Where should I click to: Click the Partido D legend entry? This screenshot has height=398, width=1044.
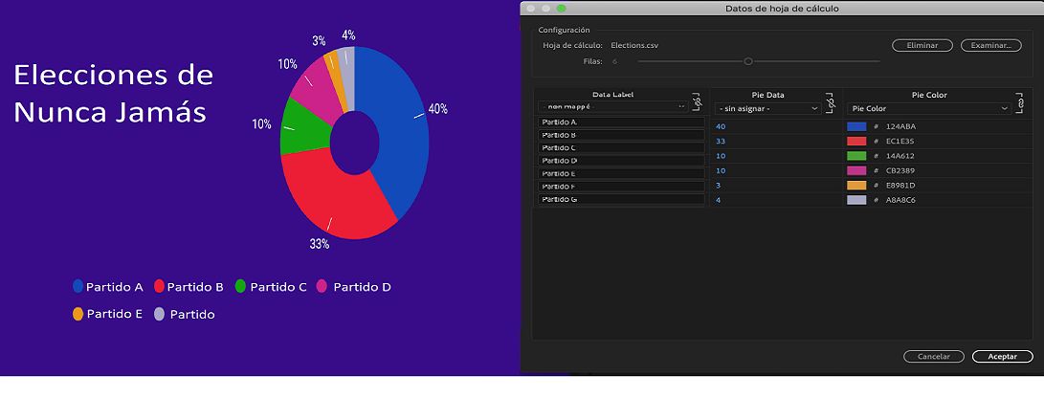[353, 287]
